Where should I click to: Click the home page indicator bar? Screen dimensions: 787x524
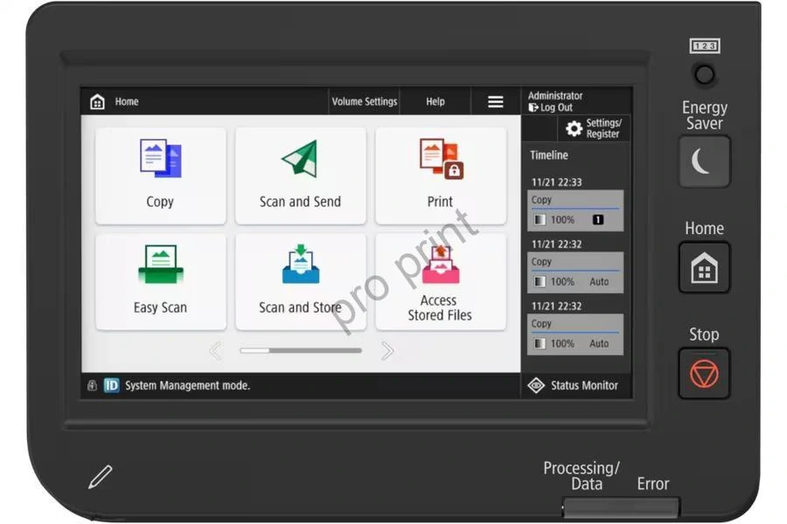(301, 350)
